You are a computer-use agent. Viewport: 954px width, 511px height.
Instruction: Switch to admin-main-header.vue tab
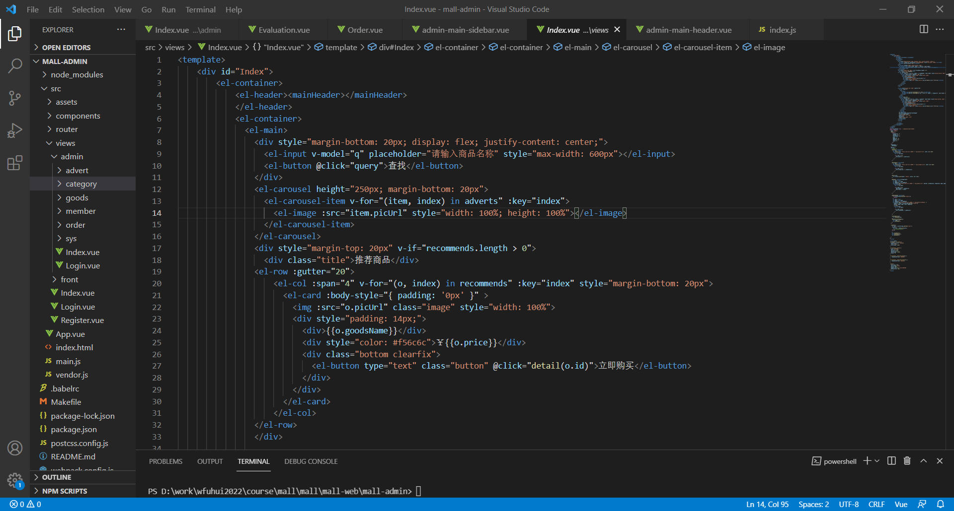click(689, 30)
